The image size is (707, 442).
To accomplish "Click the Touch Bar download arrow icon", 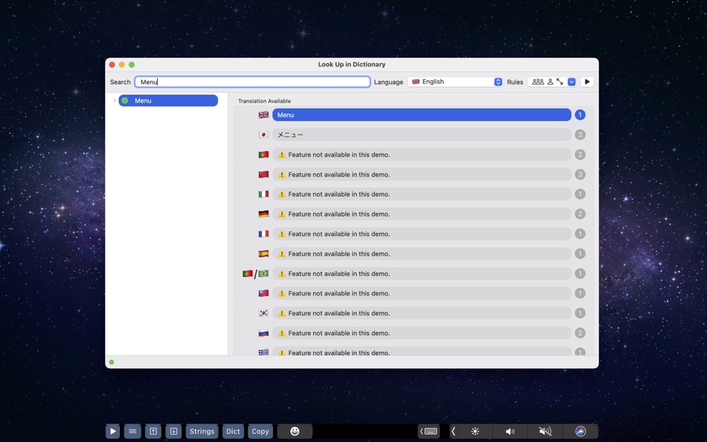I will click(173, 432).
